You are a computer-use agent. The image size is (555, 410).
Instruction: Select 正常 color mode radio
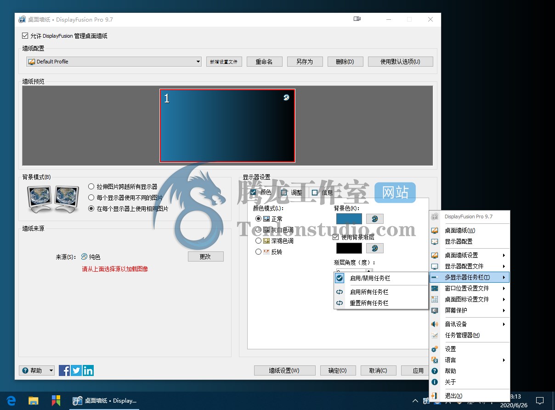click(258, 219)
